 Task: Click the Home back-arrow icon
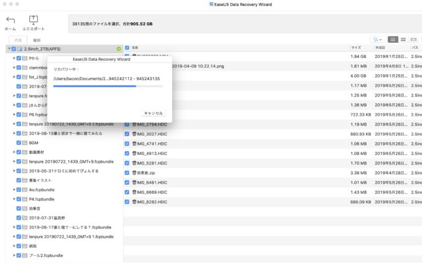(10, 20)
